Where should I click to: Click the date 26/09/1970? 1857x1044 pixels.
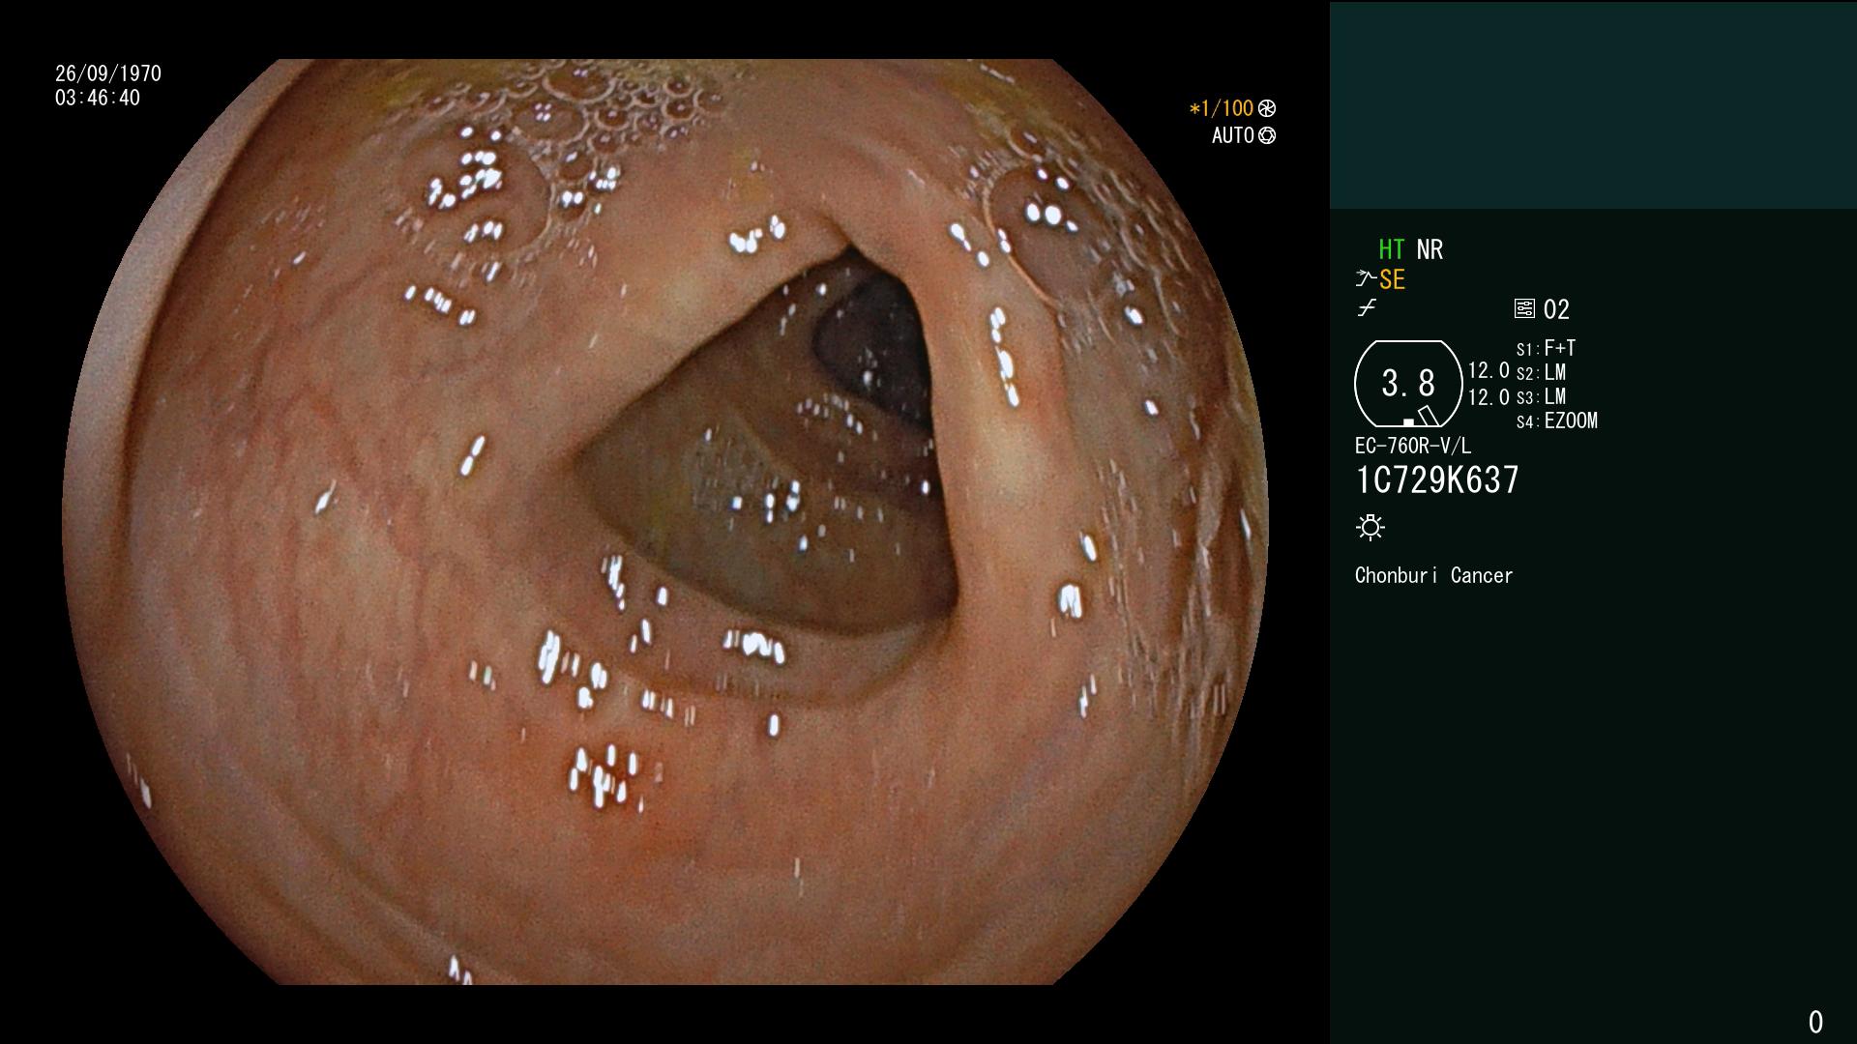[108, 73]
